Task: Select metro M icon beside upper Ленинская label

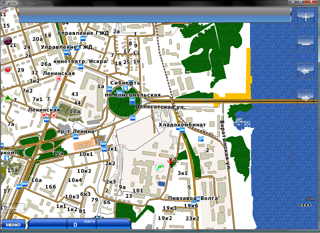Action: (x=59, y=79)
